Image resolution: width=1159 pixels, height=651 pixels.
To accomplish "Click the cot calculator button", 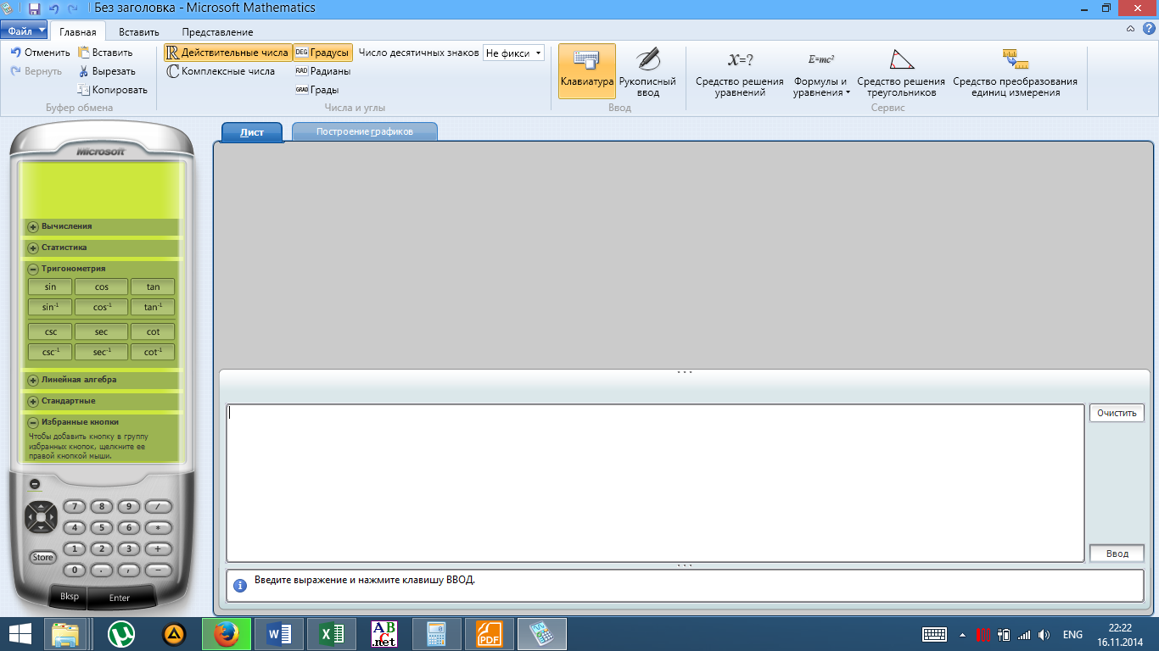I will [153, 331].
